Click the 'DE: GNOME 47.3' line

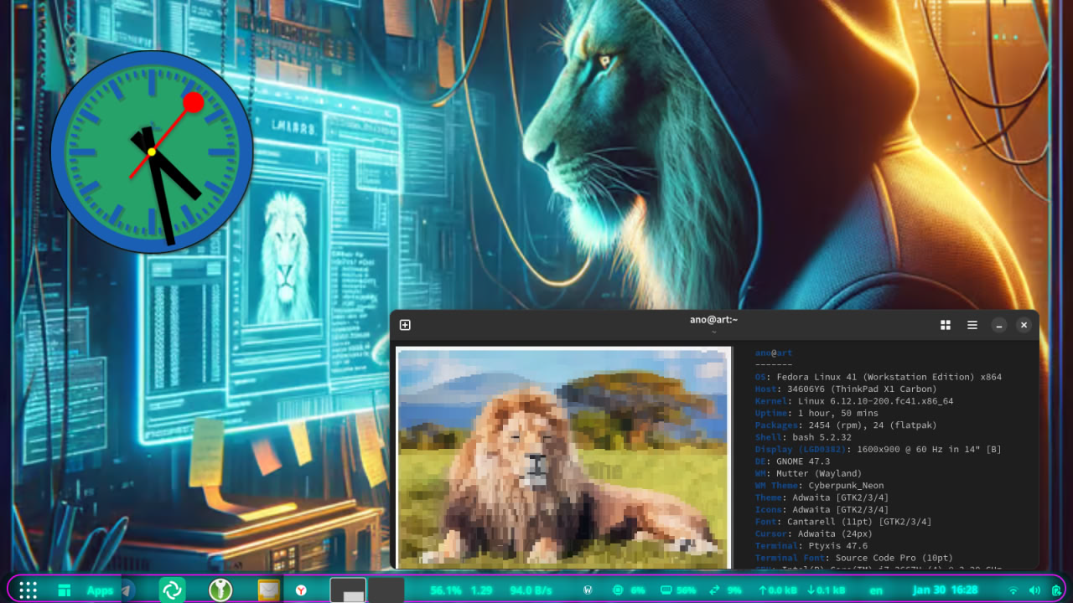pos(792,461)
